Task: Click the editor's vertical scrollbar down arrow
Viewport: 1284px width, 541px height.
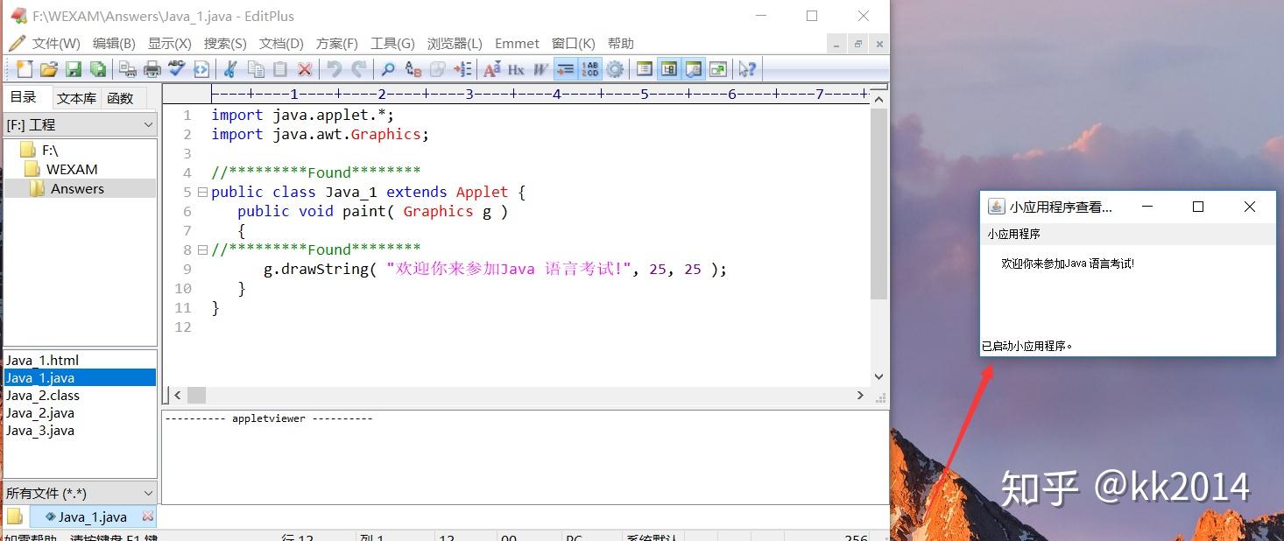Action: tap(878, 376)
